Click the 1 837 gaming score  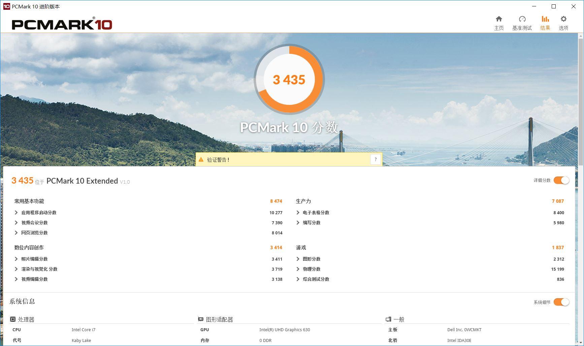558,247
